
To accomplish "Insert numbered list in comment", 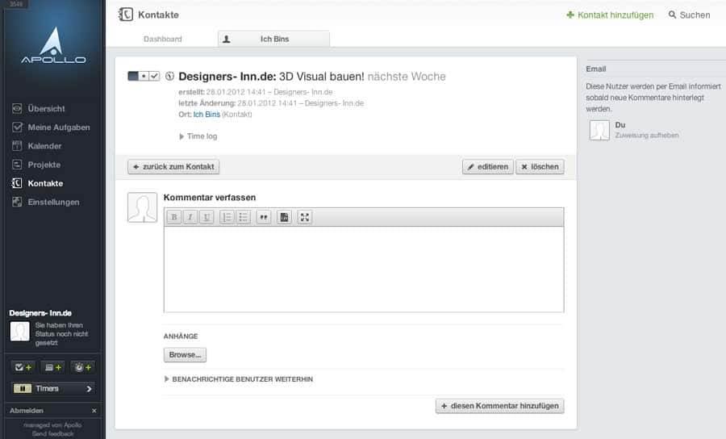I will [x=227, y=217].
